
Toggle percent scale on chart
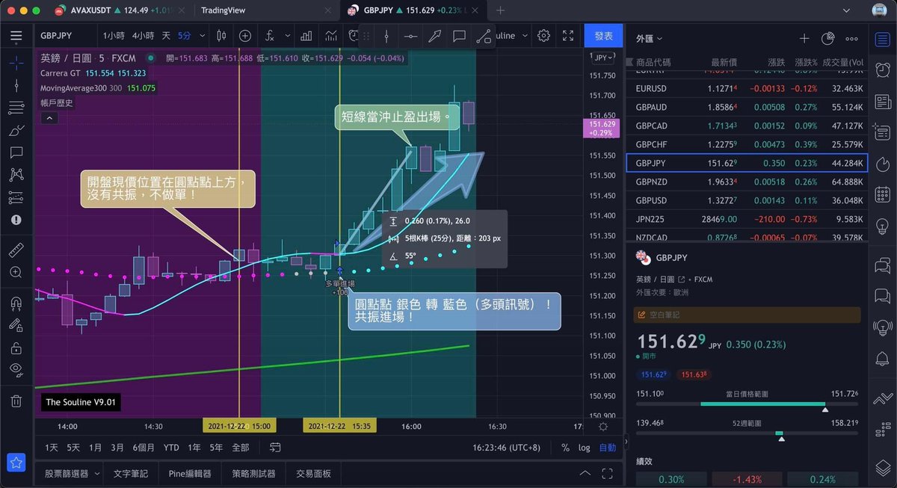tap(565, 447)
